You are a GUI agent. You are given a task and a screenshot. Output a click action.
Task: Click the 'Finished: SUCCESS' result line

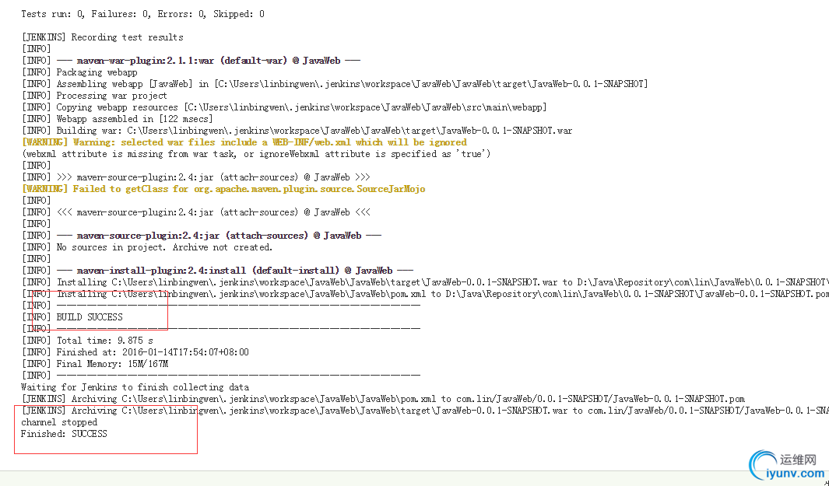point(64,434)
